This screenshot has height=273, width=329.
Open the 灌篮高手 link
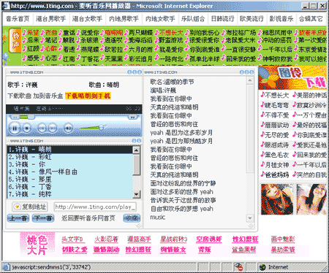point(139,239)
